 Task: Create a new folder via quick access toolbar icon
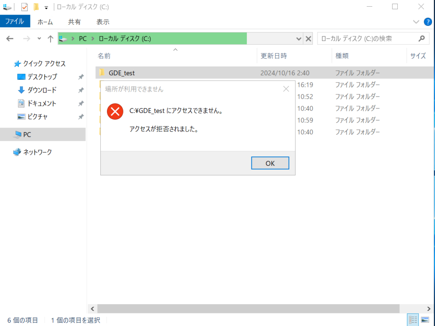(36, 7)
